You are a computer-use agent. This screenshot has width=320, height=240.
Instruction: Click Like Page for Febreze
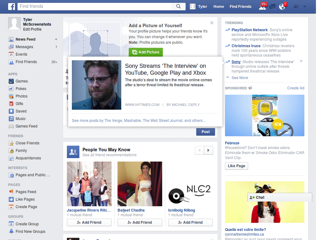[236, 166]
